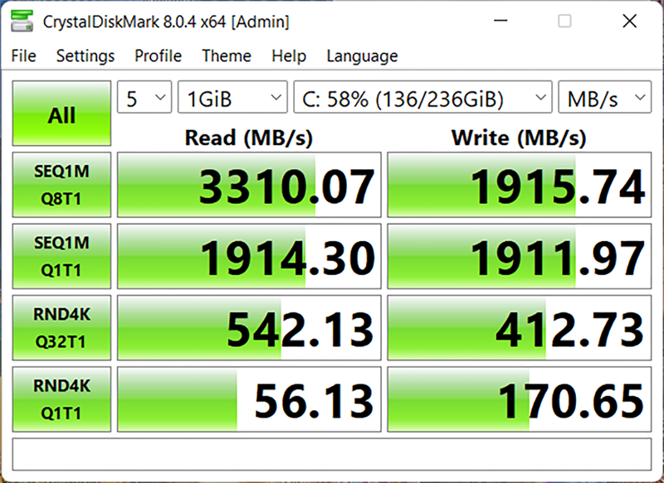Run the SEQ1M Q8T1 test
Viewport: 664px width, 483px height.
pyautogui.click(x=61, y=185)
